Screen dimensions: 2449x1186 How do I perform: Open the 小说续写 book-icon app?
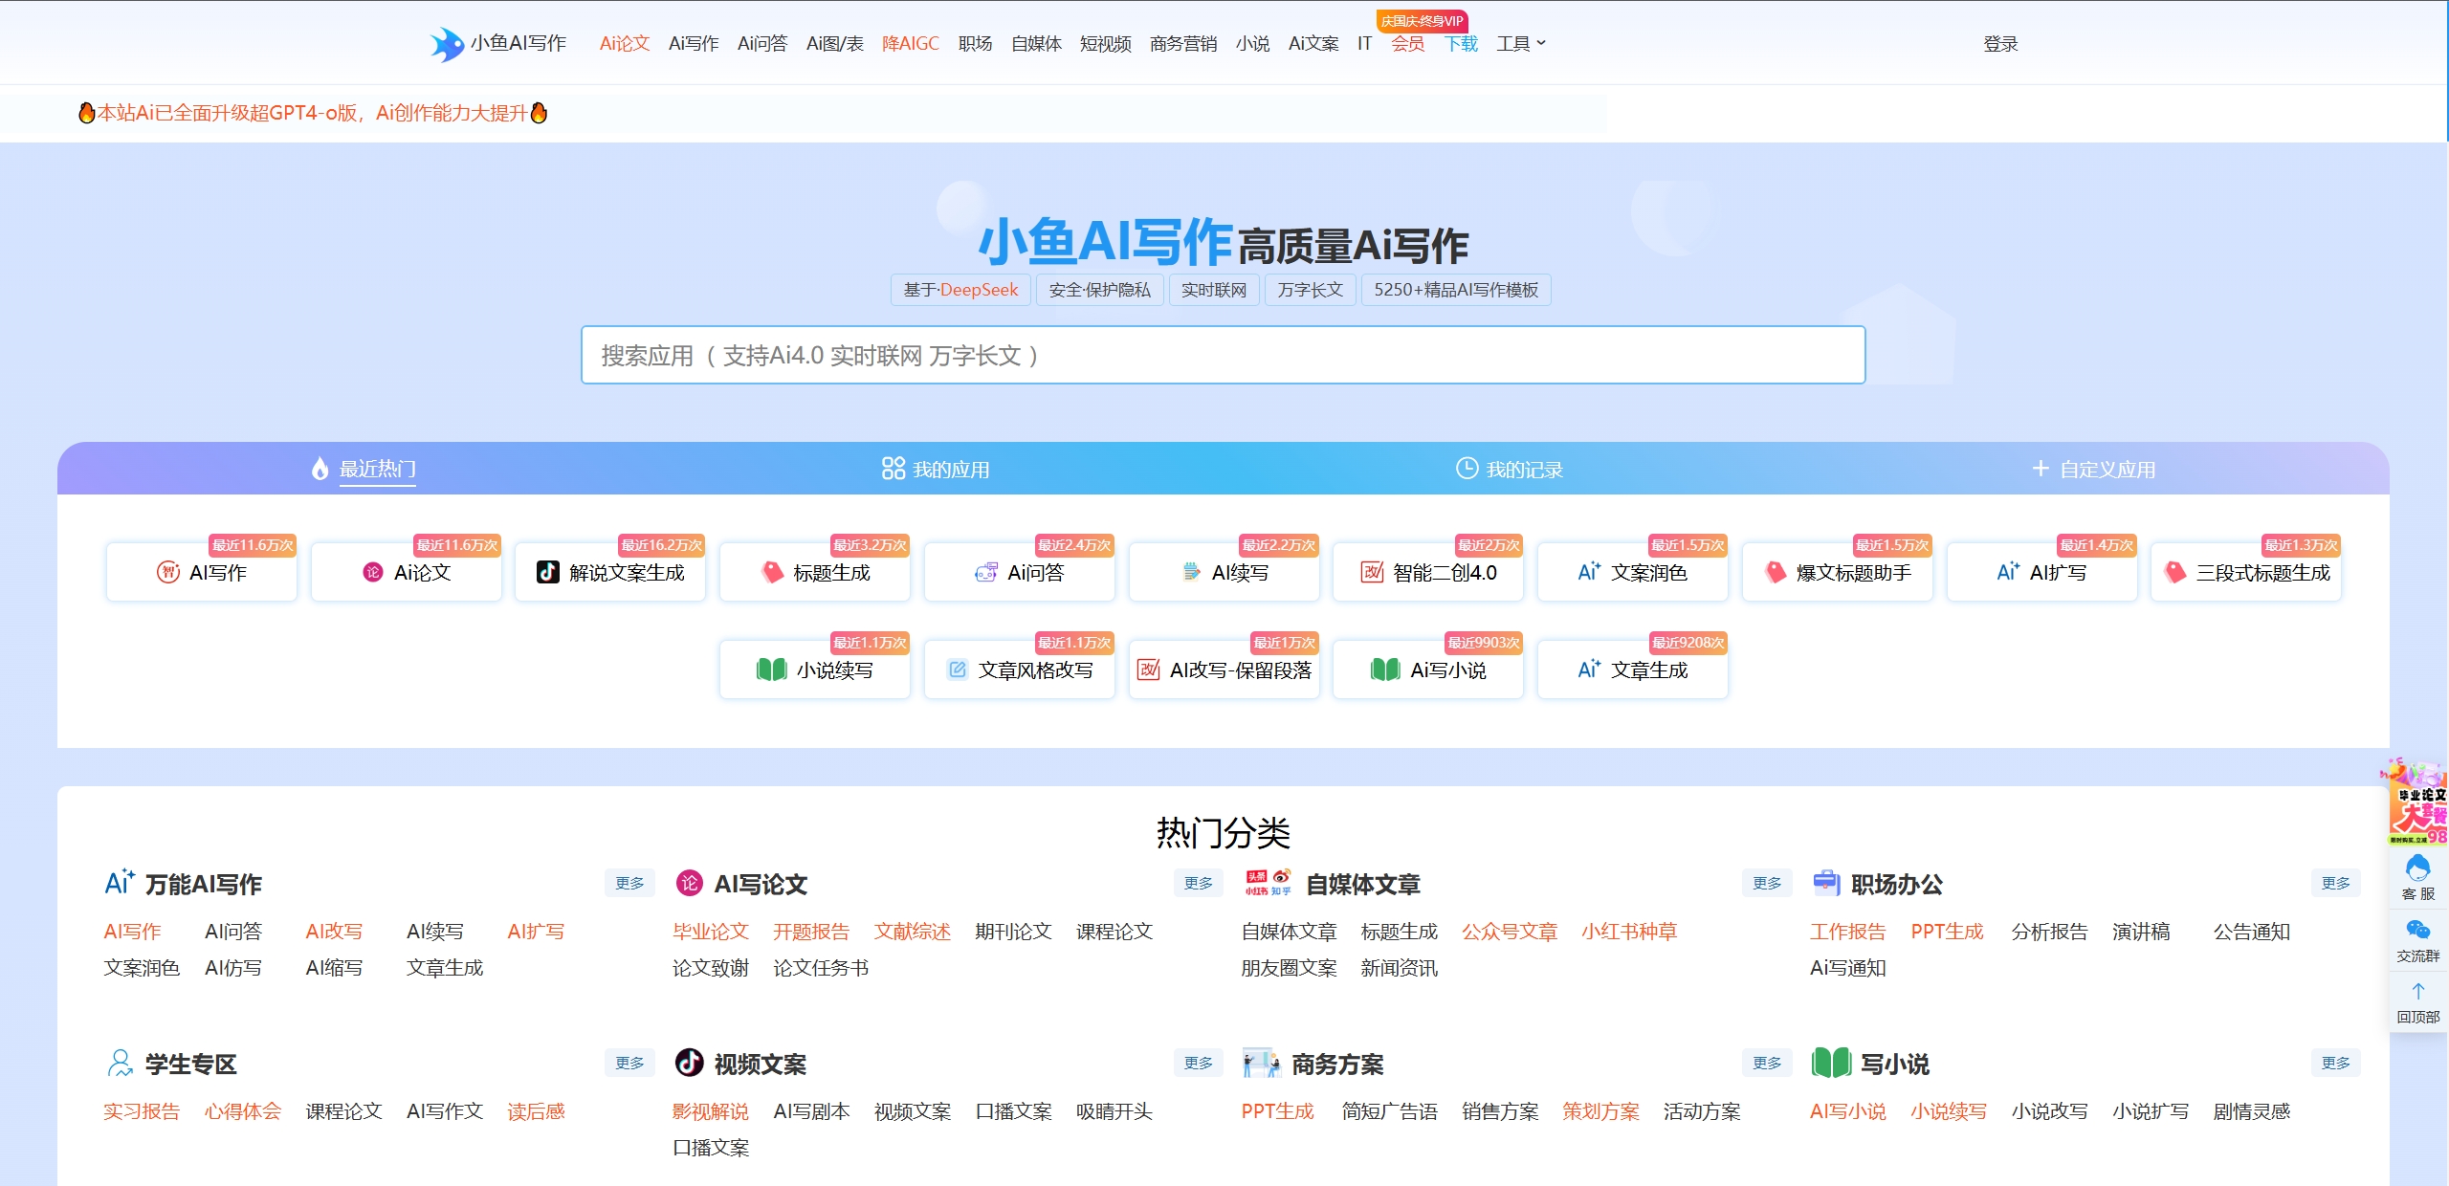[x=815, y=670]
